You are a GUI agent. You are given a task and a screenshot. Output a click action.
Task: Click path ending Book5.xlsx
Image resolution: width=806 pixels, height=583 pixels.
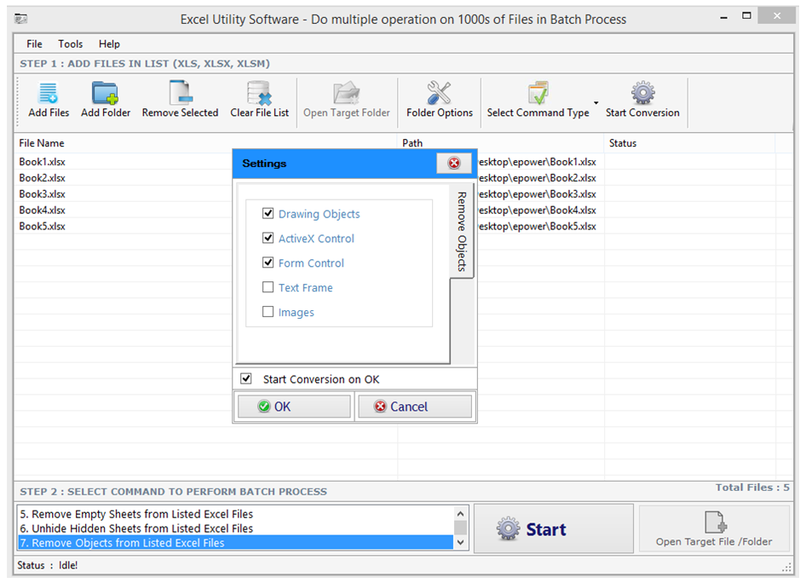coord(537,226)
